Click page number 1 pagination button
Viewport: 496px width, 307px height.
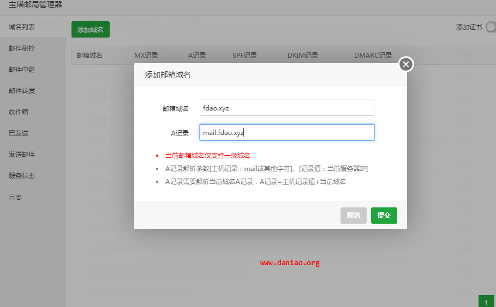click(x=486, y=302)
